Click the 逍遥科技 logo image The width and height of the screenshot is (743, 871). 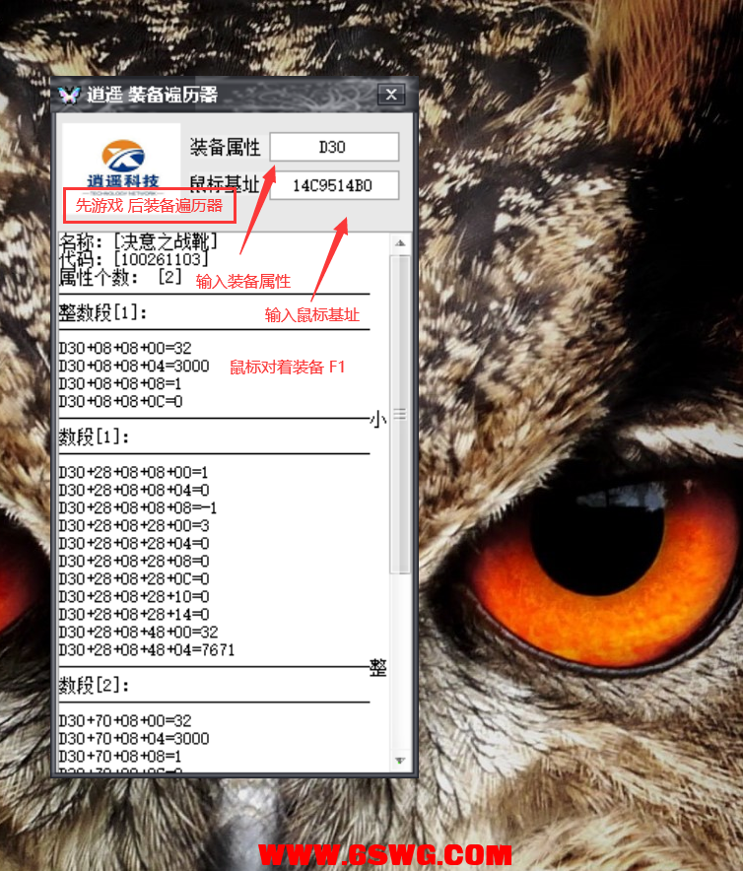(122, 165)
